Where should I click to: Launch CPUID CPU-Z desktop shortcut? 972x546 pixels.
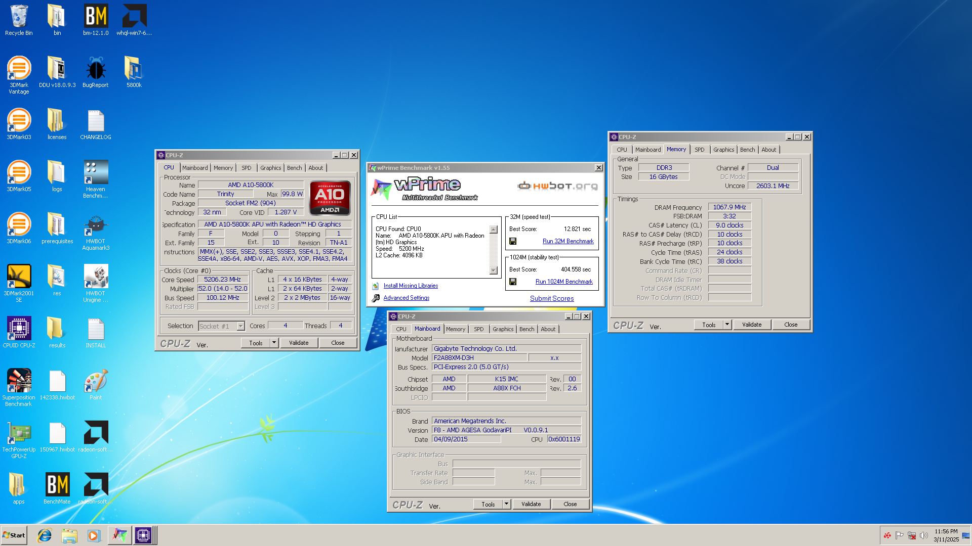coord(19,332)
